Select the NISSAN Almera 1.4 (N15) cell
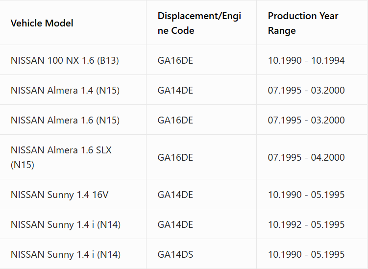368x269 pixels. coord(65,90)
